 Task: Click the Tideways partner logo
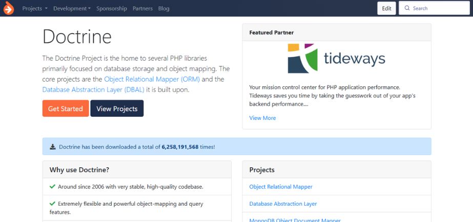point(336,59)
